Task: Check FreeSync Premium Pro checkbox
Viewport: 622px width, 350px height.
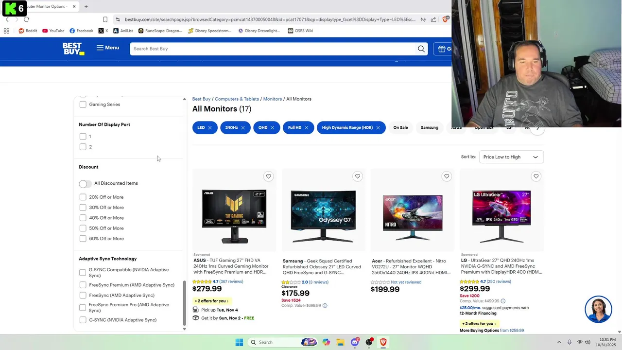Action: 83,308
